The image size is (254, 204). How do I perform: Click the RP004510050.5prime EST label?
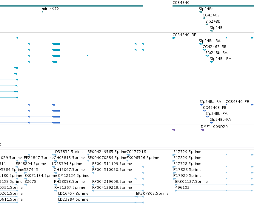click(112, 170)
